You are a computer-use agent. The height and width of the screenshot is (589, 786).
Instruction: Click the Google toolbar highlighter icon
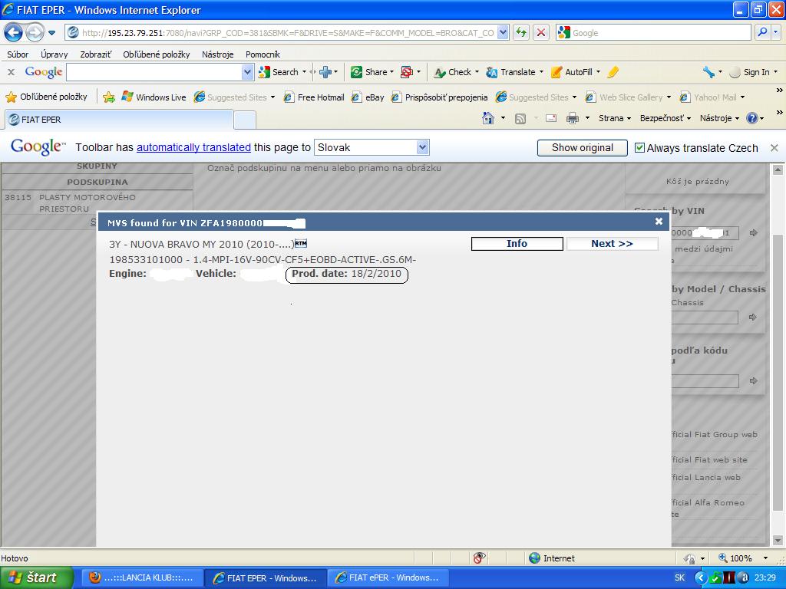pyautogui.click(x=613, y=72)
